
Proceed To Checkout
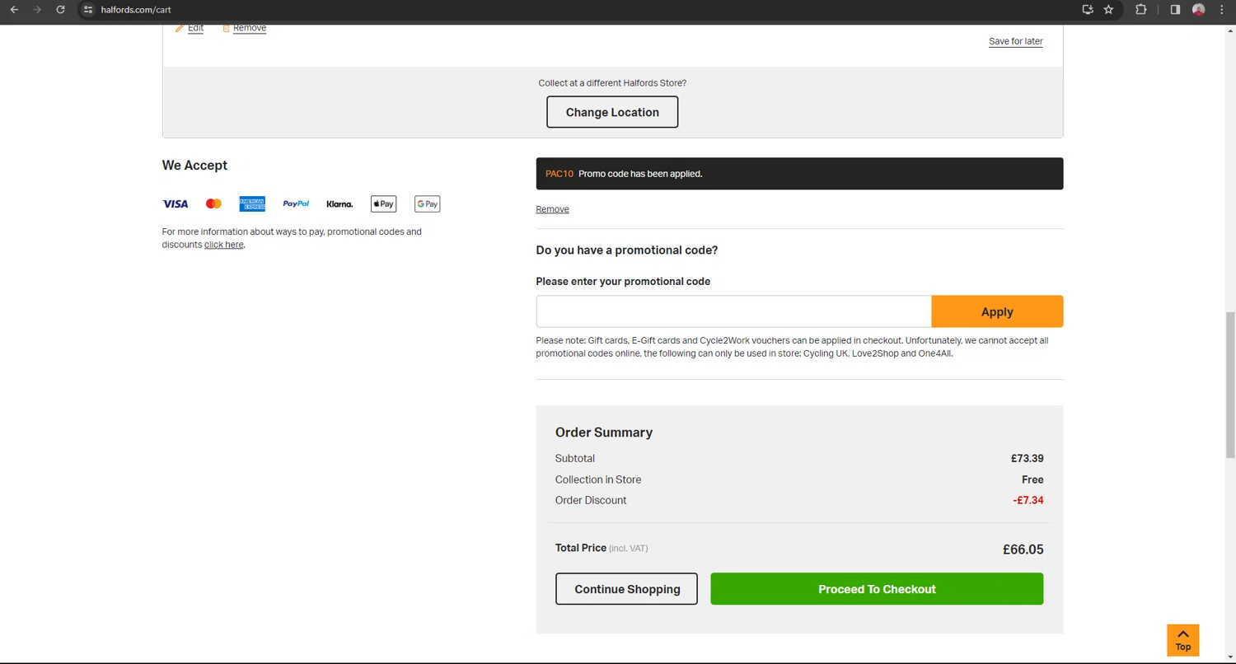click(x=877, y=589)
